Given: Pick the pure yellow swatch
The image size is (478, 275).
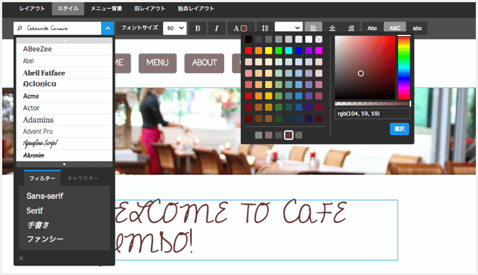Looking at the screenshot, I should pos(268,50).
